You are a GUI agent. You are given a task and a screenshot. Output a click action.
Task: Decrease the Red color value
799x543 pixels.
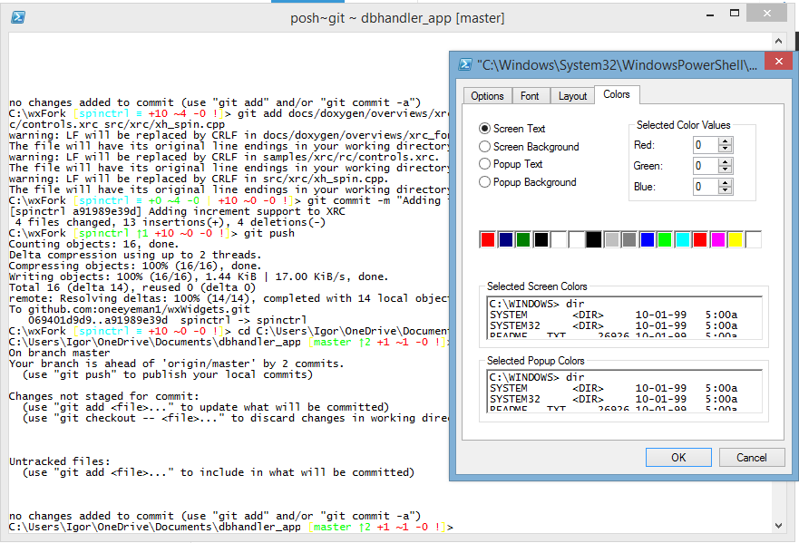726,149
